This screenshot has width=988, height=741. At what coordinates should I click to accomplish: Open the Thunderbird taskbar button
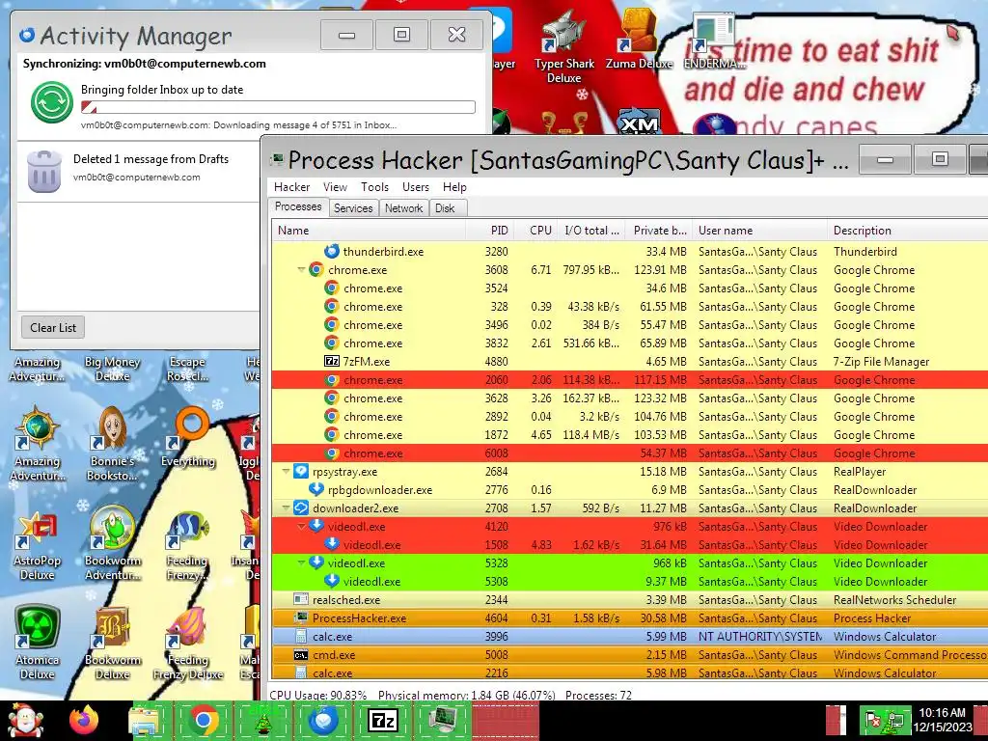[x=322, y=720]
